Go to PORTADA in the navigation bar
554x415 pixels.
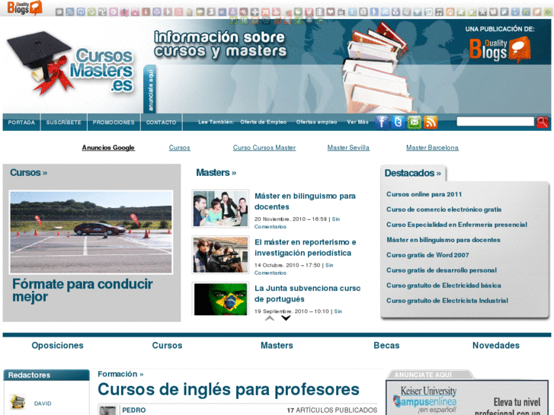(x=21, y=122)
